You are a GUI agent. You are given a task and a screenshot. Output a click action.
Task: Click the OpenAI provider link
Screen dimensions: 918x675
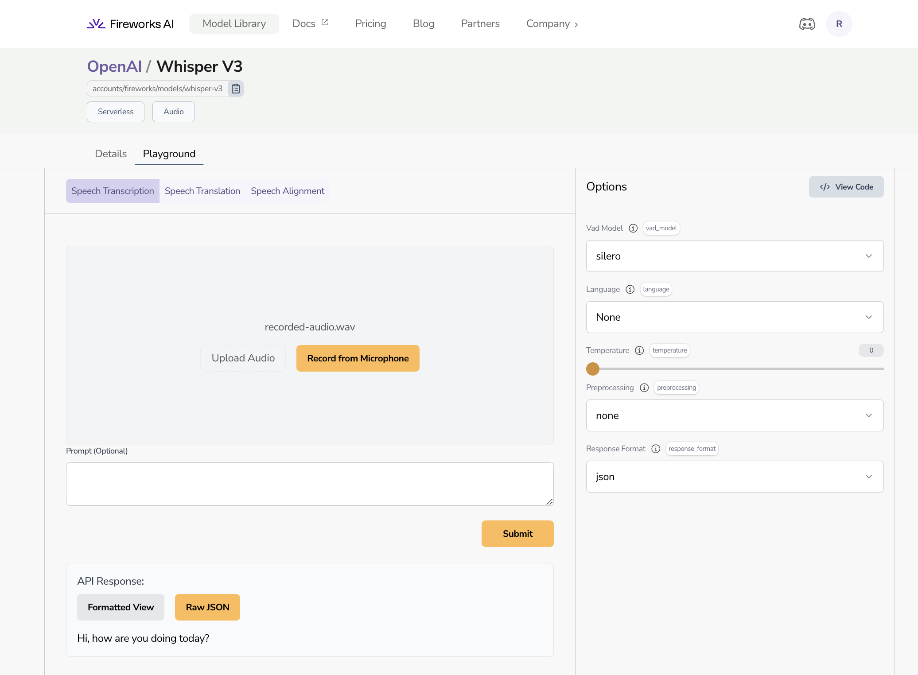(x=114, y=66)
